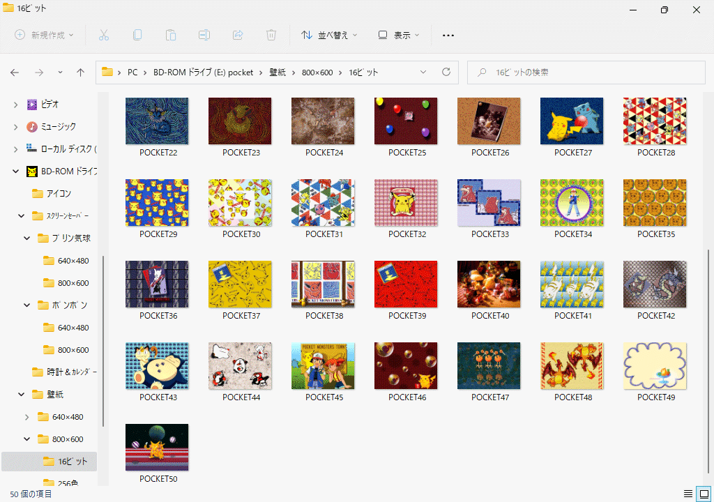Viewport: 714px width, 502px height.
Task: Click the ビデオ folder icon in sidebar
Action: [32, 105]
